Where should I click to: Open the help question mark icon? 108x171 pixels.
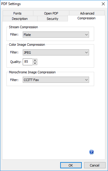point(91,152)
